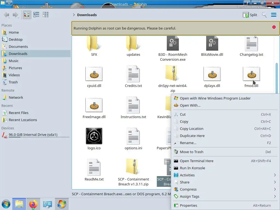
Task: Open Pictures in Places panel
Action: 35,68
